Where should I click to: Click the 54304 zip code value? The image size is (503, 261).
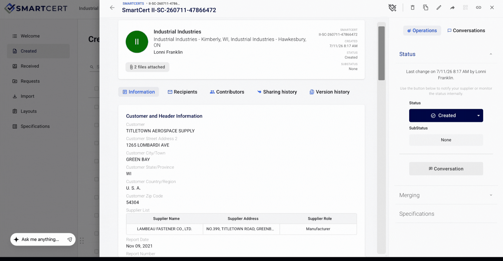(x=133, y=203)
